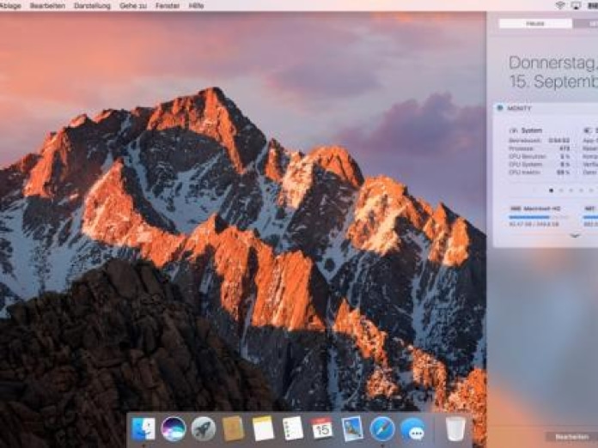Click the CPU Inaktiv row
598x448 pixels.
pyautogui.click(x=540, y=173)
